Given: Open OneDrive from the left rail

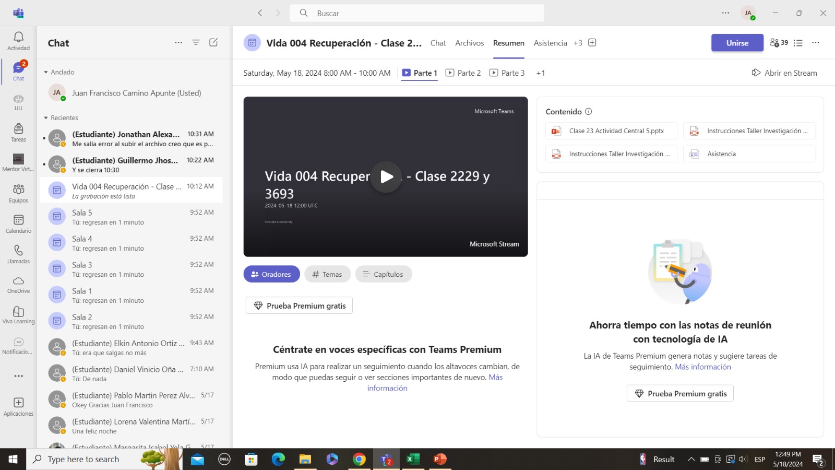Looking at the screenshot, I should click(x=18, y=285).
